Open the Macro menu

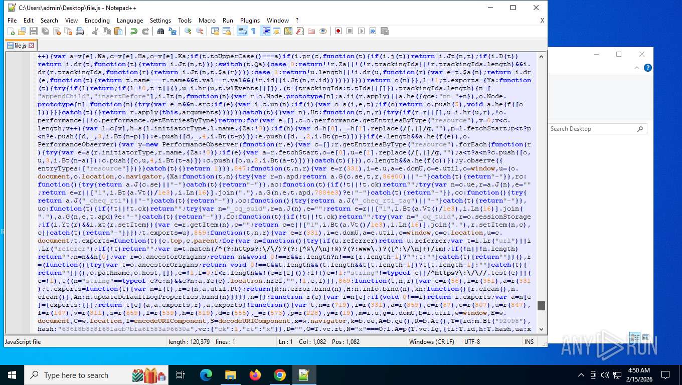[207, 21]
